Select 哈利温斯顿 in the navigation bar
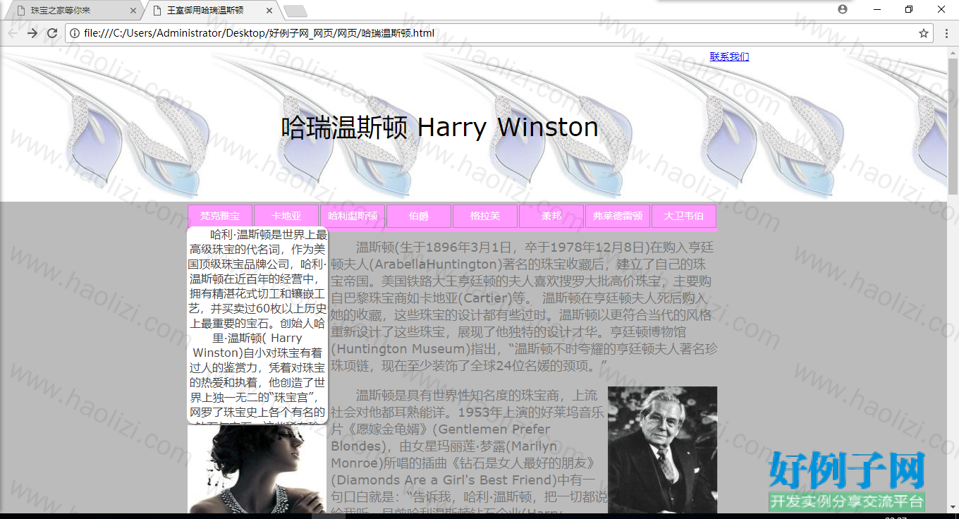Screen dimensions: 959x519 (353, 216)
